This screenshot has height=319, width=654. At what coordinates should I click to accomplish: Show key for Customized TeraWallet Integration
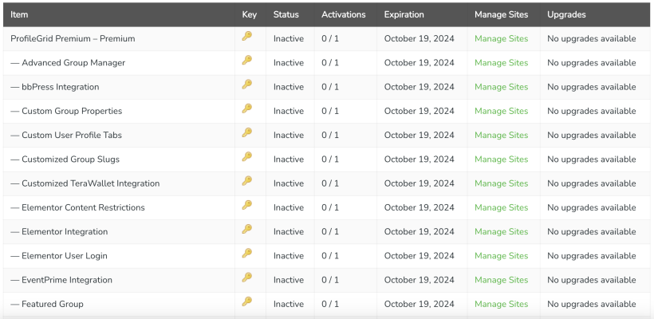247,181
